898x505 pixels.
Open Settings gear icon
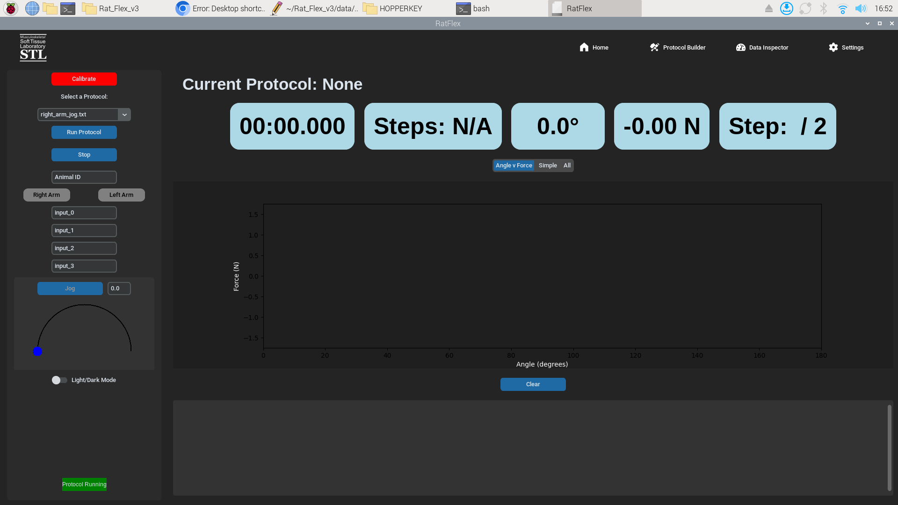(x=833, y=47)
